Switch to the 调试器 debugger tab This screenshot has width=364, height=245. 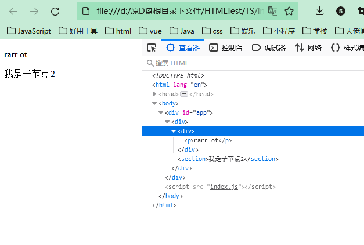pos(269,47)
